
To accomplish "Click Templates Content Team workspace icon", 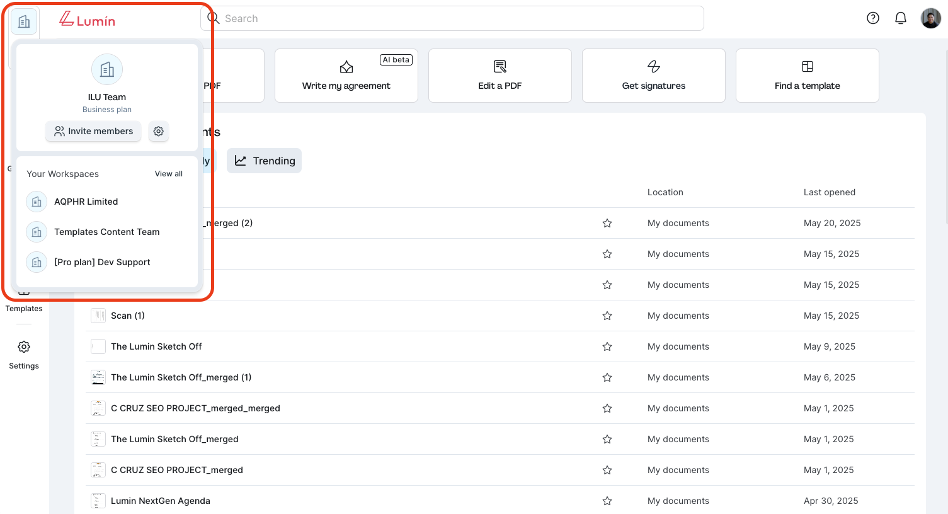I will pos(37,232).
